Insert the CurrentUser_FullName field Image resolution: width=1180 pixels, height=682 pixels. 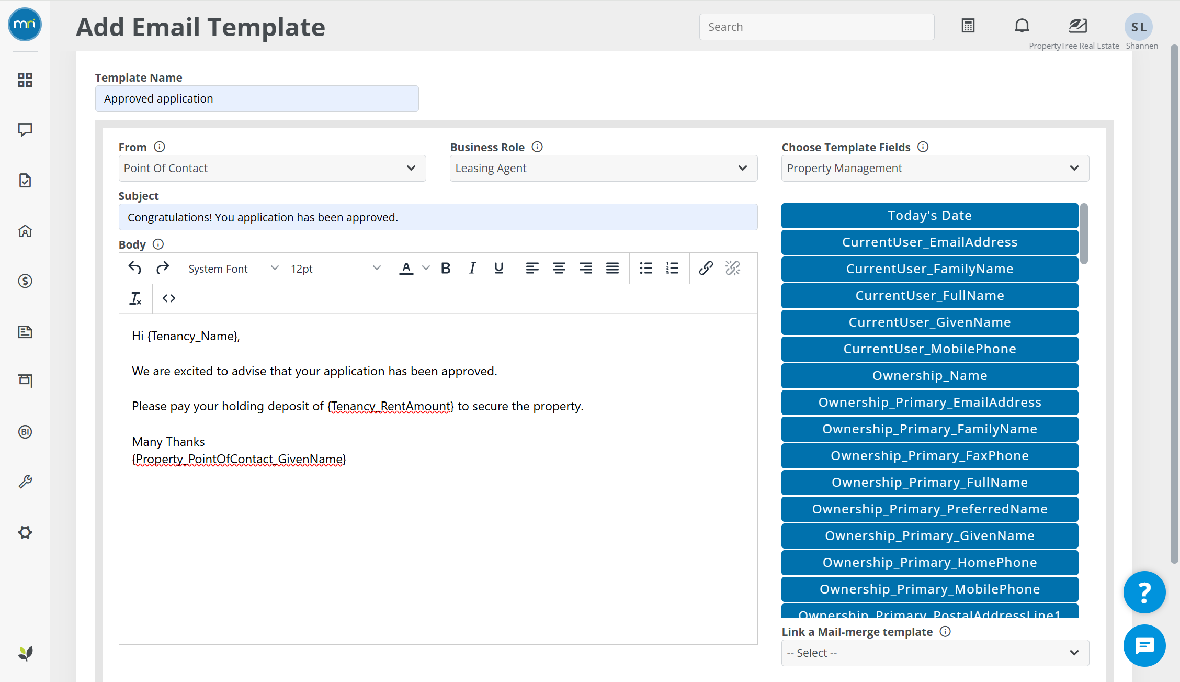(x=929, y=296)
